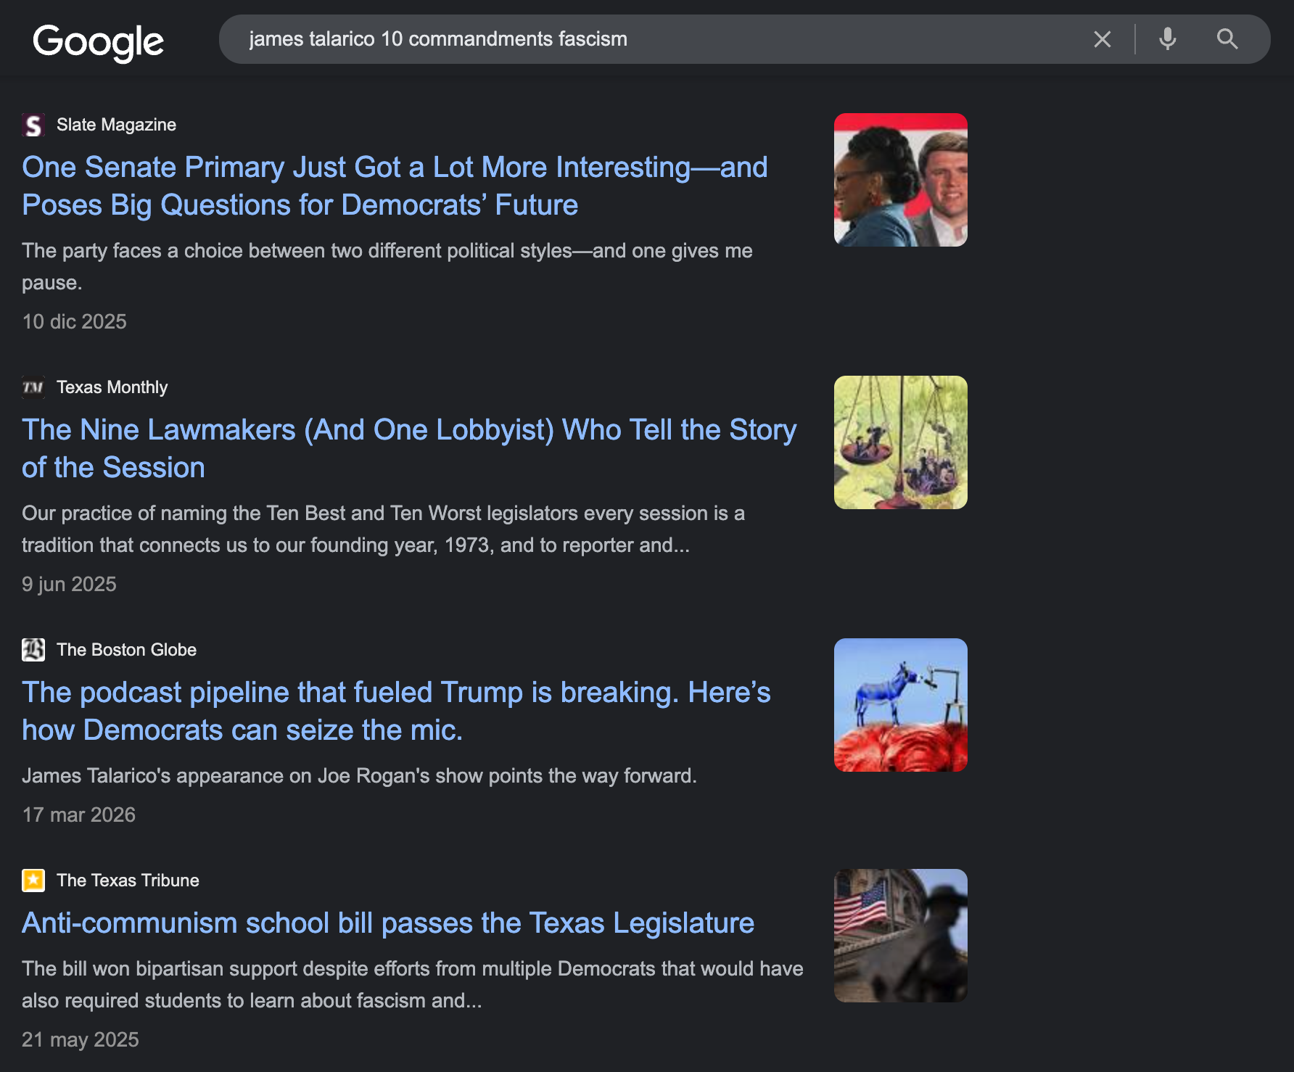Click The Boston Globe source name
1294x1072 pixels.
tap(126, 650)
